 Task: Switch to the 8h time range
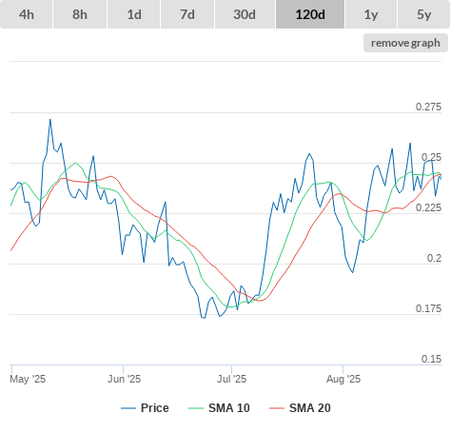click(80, 14)
